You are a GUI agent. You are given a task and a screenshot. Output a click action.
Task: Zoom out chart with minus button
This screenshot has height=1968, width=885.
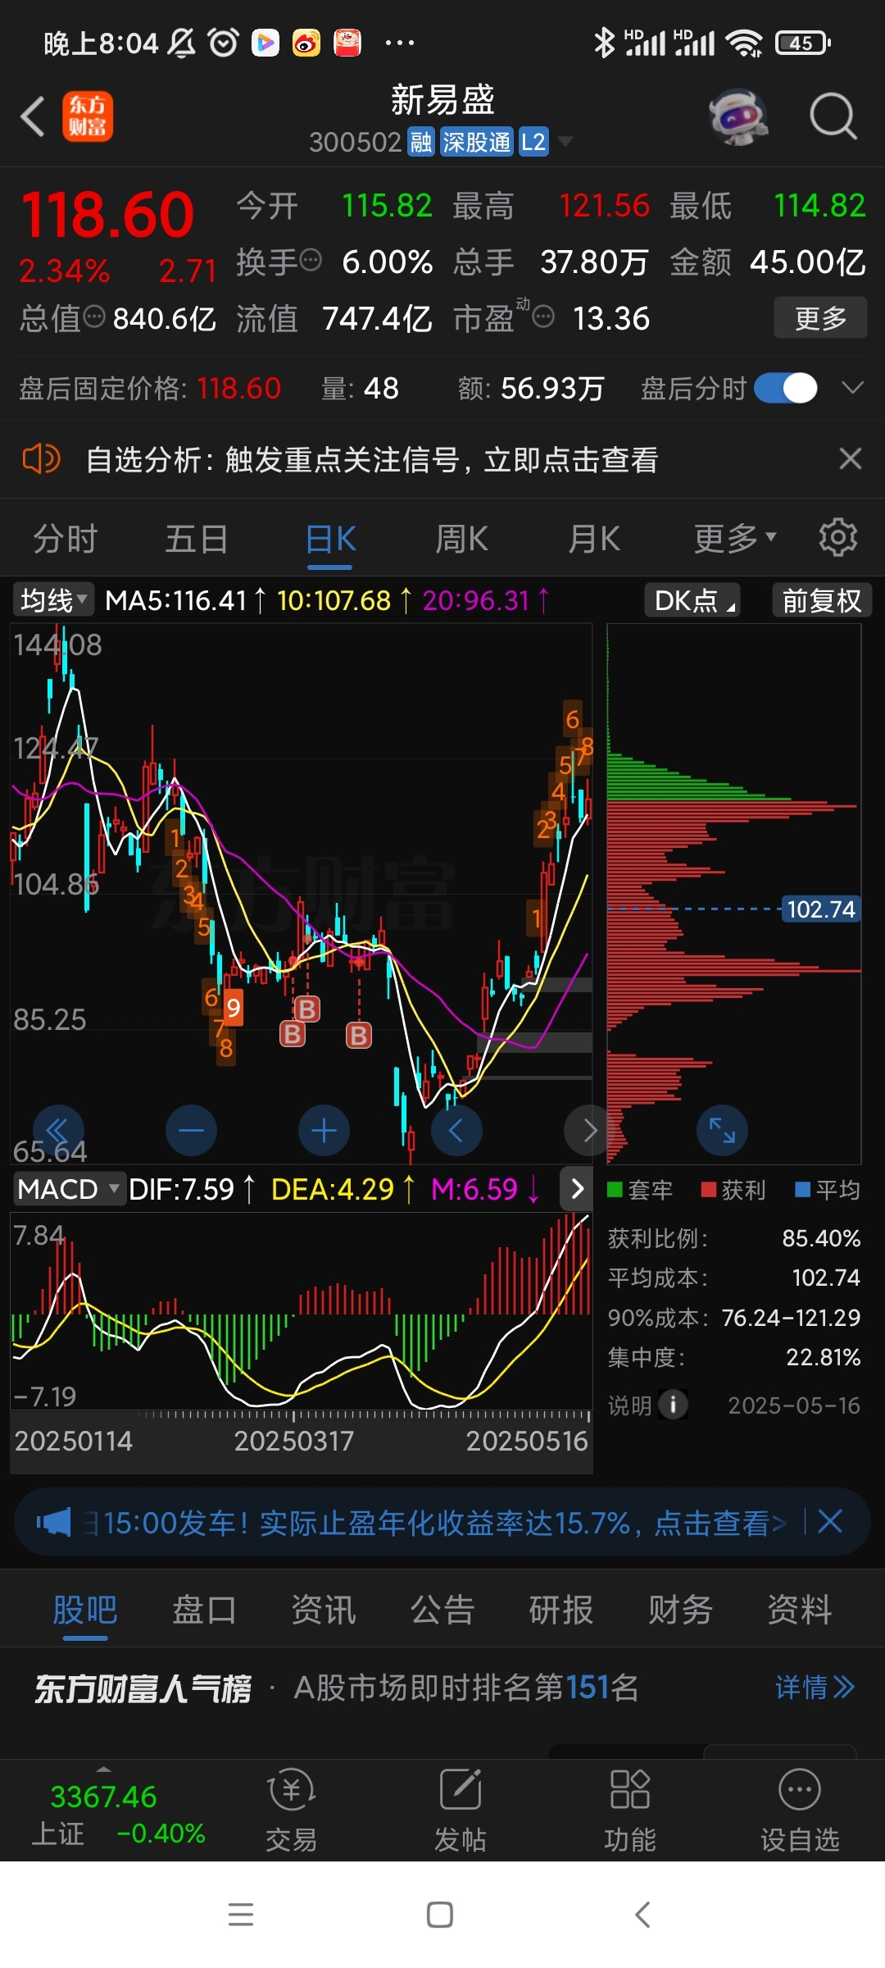(x=191, y=1131)
